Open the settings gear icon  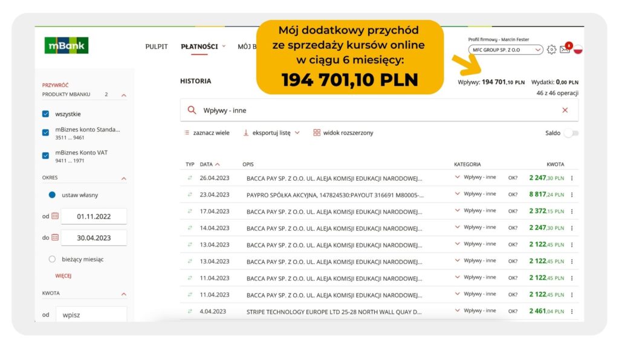pyautogui.click(x=551, y=50)
